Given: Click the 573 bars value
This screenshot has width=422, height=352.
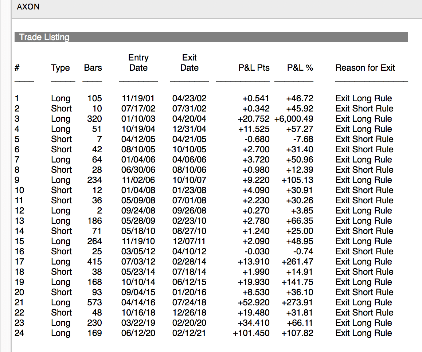Looking at the screenshot, I should pos(94,302).
